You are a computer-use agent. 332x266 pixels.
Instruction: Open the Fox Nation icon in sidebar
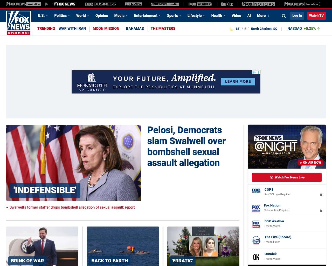click(256, 208)
